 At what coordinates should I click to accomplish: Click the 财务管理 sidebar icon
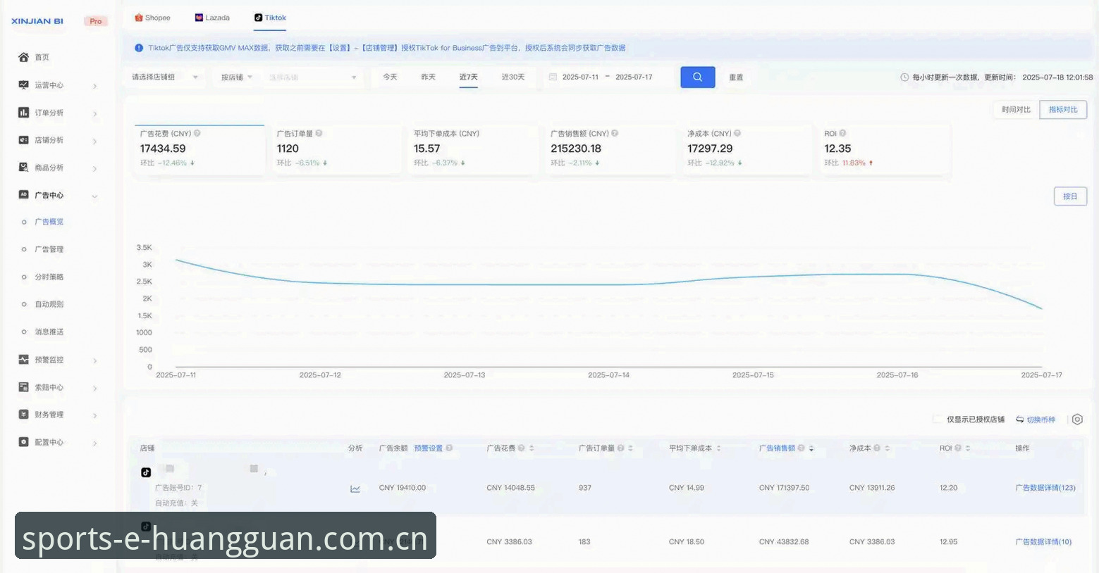[x=23, y=415]
